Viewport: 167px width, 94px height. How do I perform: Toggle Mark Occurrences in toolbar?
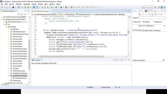pos(37,7)
